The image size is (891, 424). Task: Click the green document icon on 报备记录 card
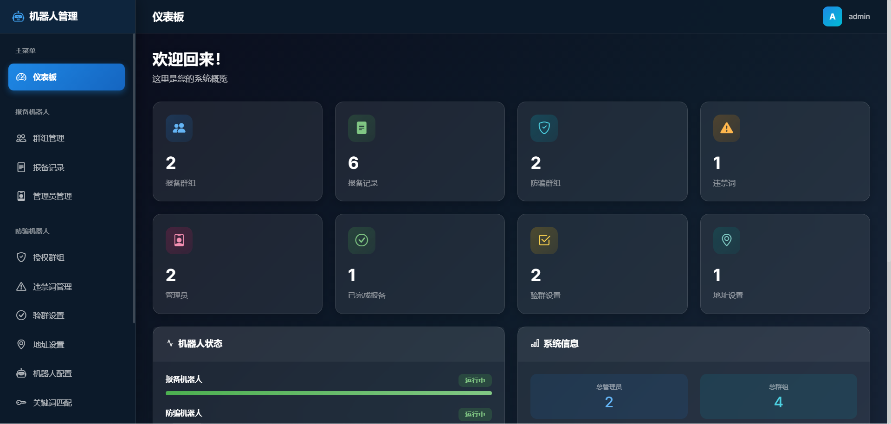(362, 128)
